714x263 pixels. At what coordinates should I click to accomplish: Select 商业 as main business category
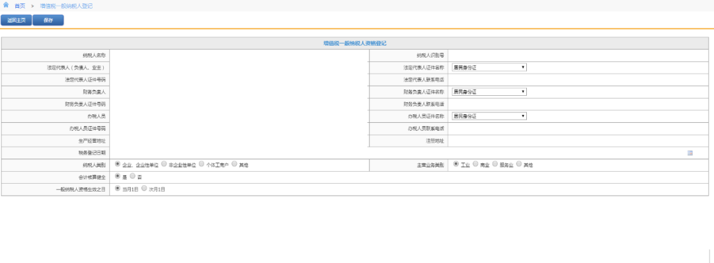click(x=475, y=164)
